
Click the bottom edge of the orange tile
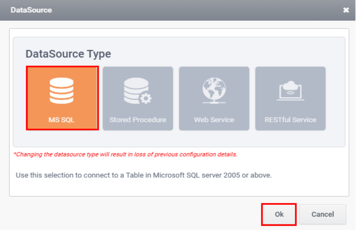click(62, 129)
